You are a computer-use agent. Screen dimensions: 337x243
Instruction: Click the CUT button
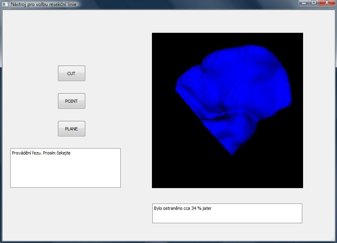[x=71, y=73]
